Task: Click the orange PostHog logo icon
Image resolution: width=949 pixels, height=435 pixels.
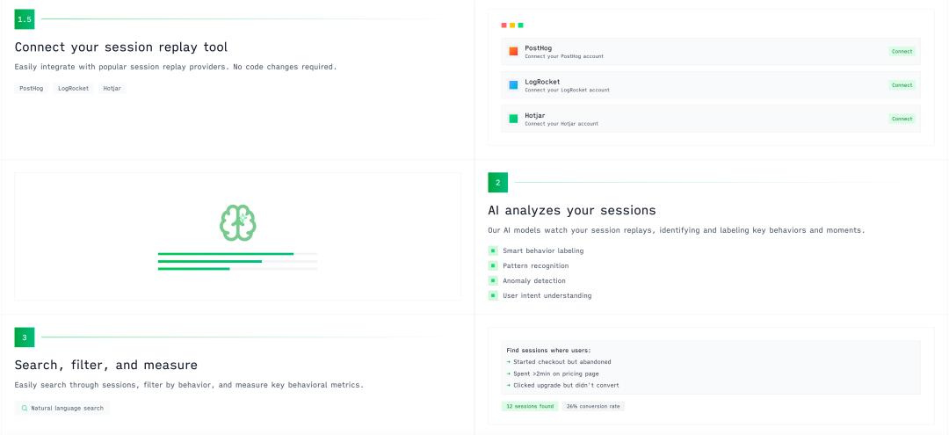Action: (513, 51)
